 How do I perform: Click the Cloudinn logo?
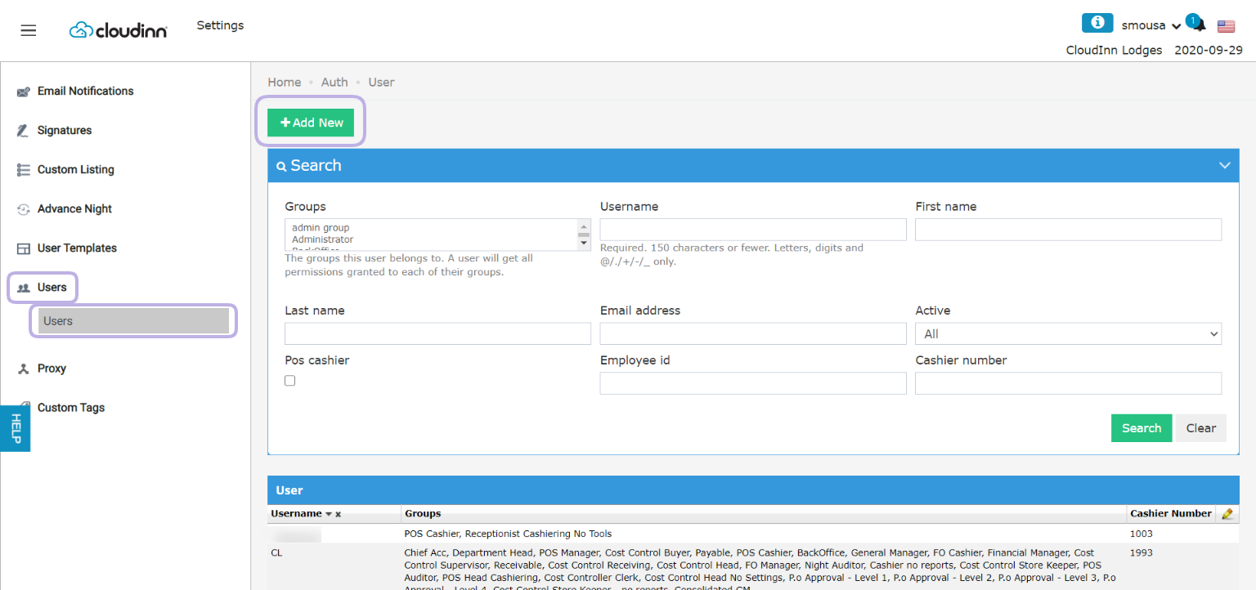coord(119,30)
